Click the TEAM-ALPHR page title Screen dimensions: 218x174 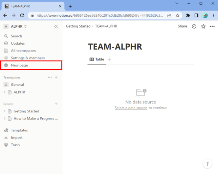pos(115,47)
